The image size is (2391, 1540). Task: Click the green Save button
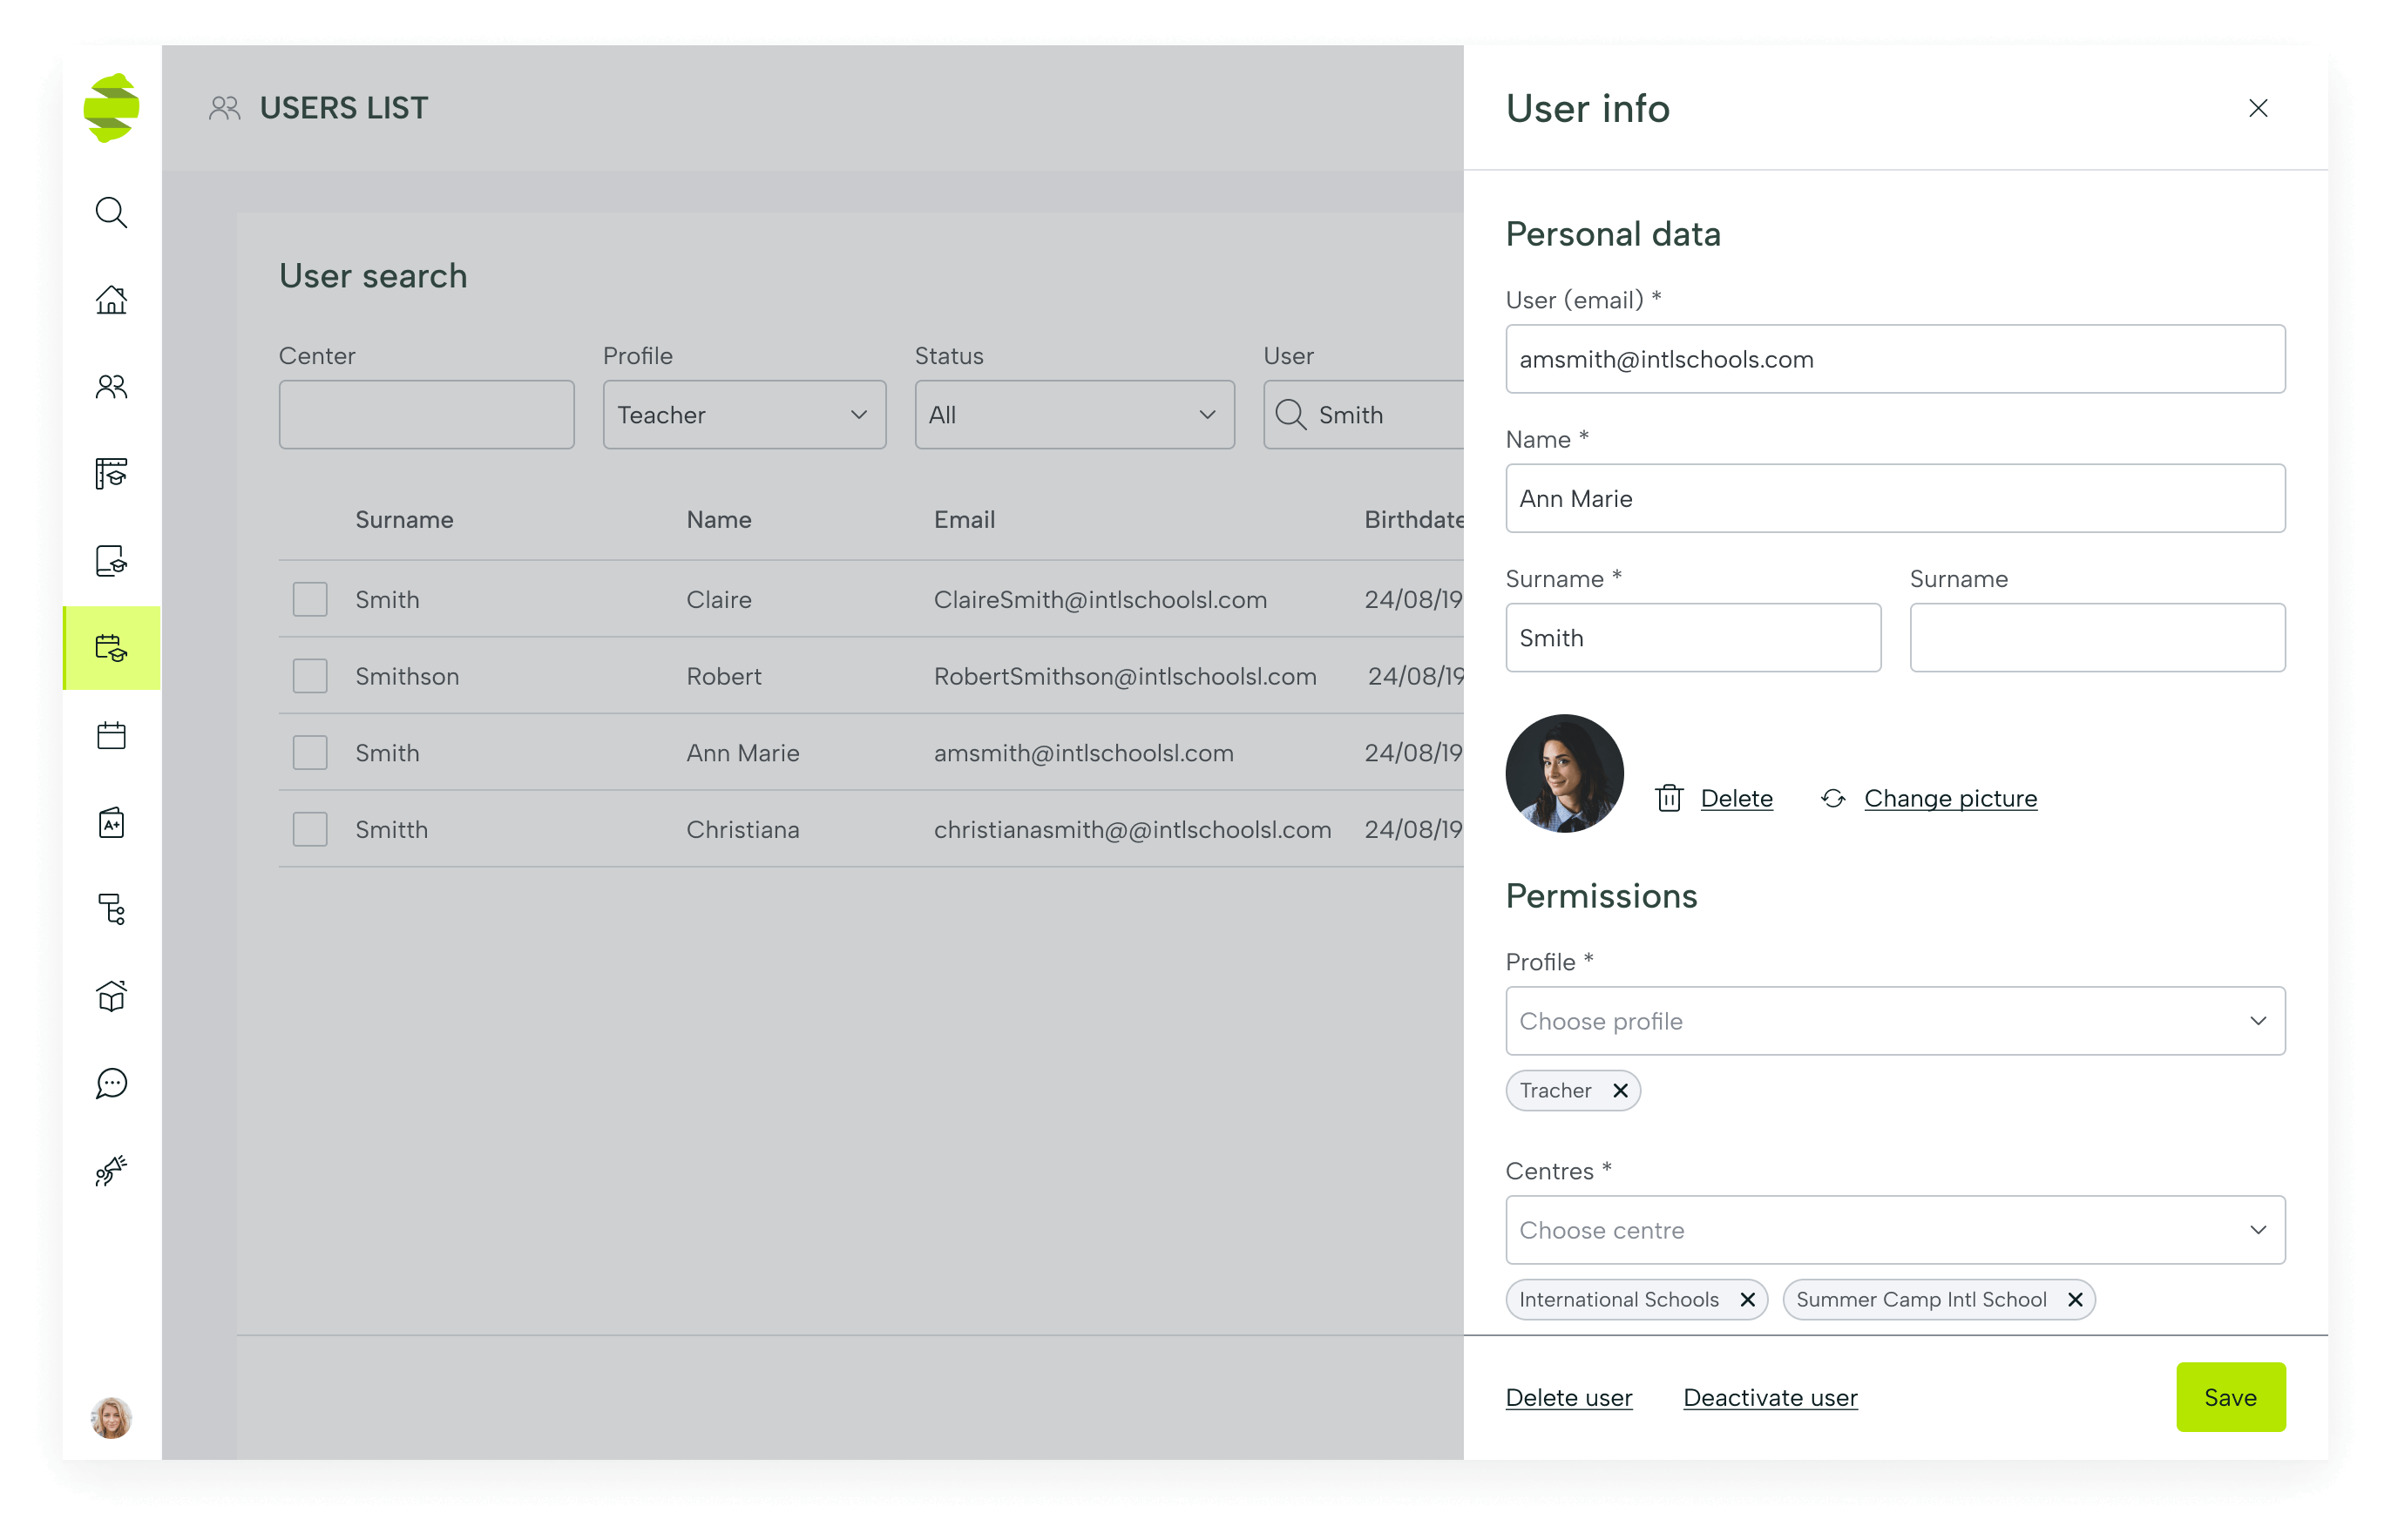pyautogui.click(x=2229, y=1397)
